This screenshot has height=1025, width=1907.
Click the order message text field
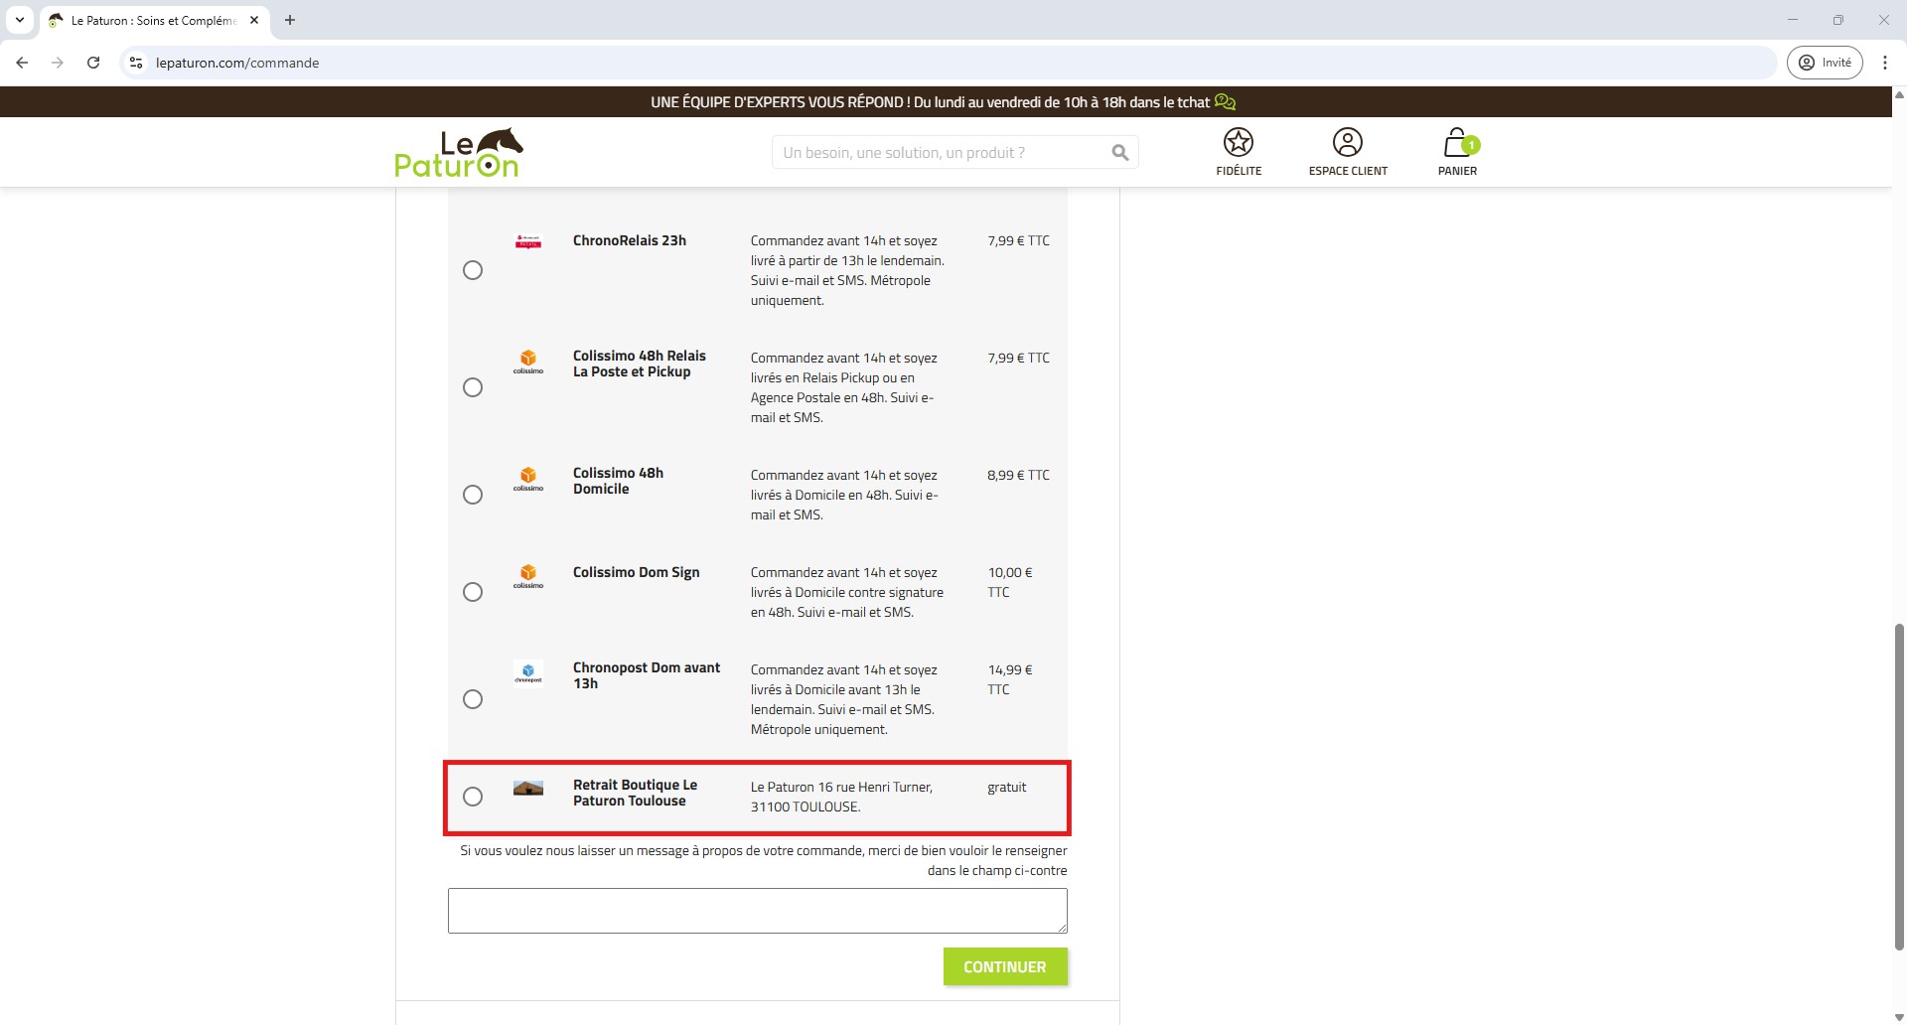tap(757, 911)
